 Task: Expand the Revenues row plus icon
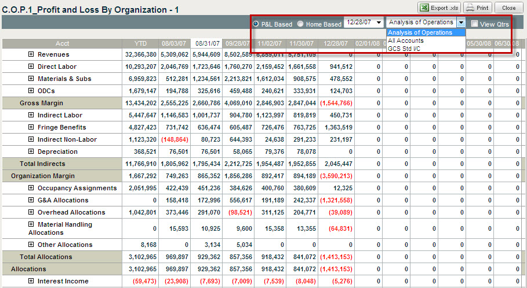pos(31,54)
